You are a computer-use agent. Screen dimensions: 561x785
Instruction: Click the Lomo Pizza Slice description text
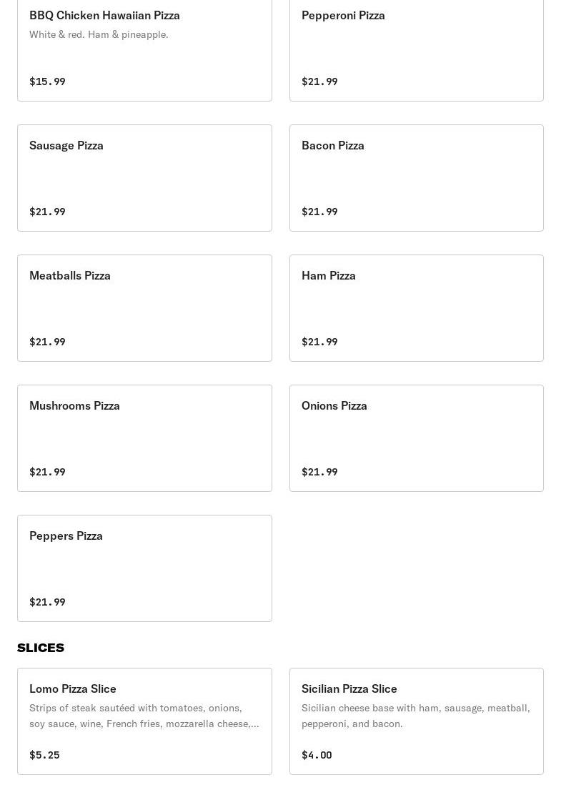point(144,716)
